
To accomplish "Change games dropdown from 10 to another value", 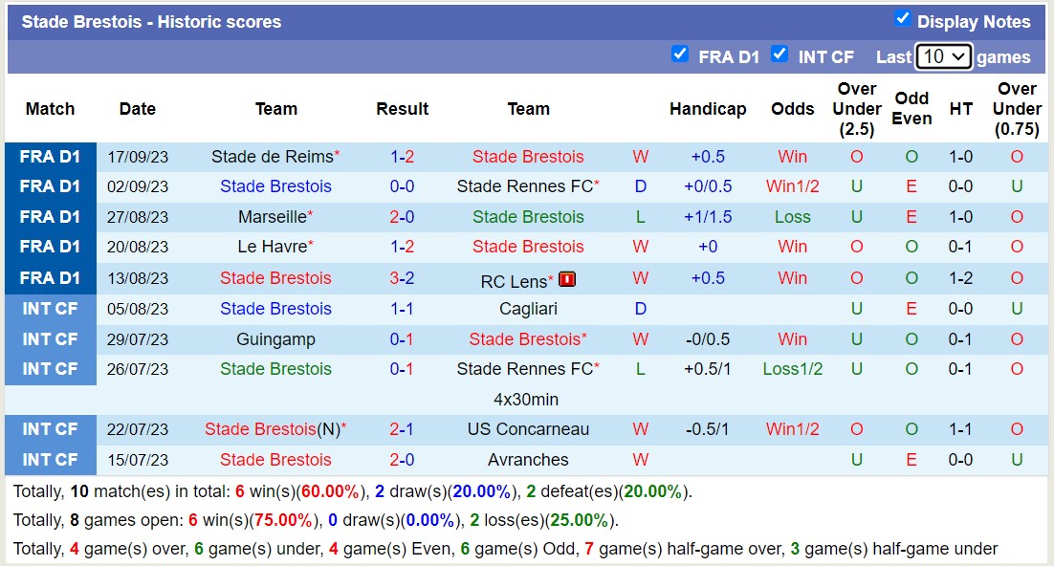I will (943, 56).
